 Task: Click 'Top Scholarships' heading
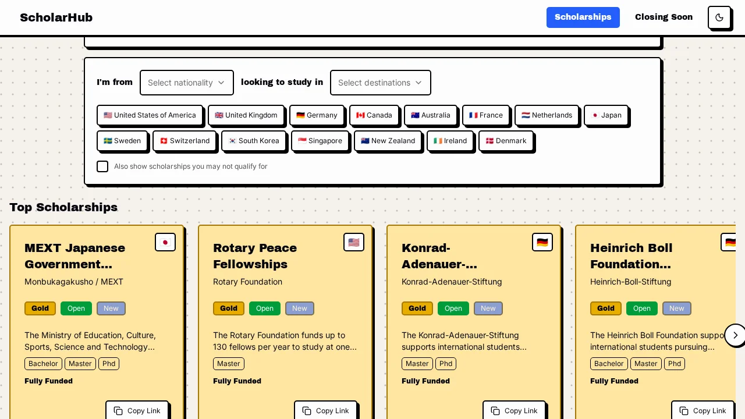click(63, 207)
